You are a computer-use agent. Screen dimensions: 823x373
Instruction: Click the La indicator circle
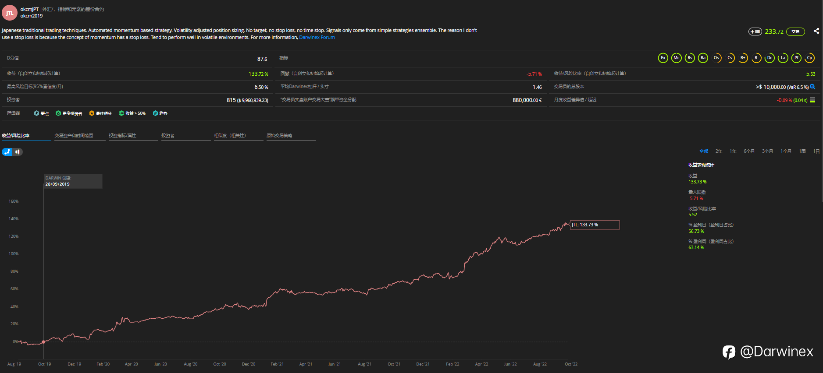pyautogui.click(x=783, y=58)
